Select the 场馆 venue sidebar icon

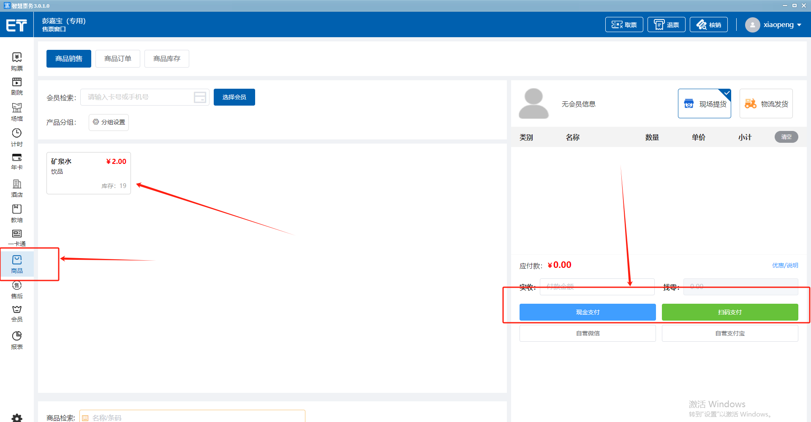click(17, 112)
